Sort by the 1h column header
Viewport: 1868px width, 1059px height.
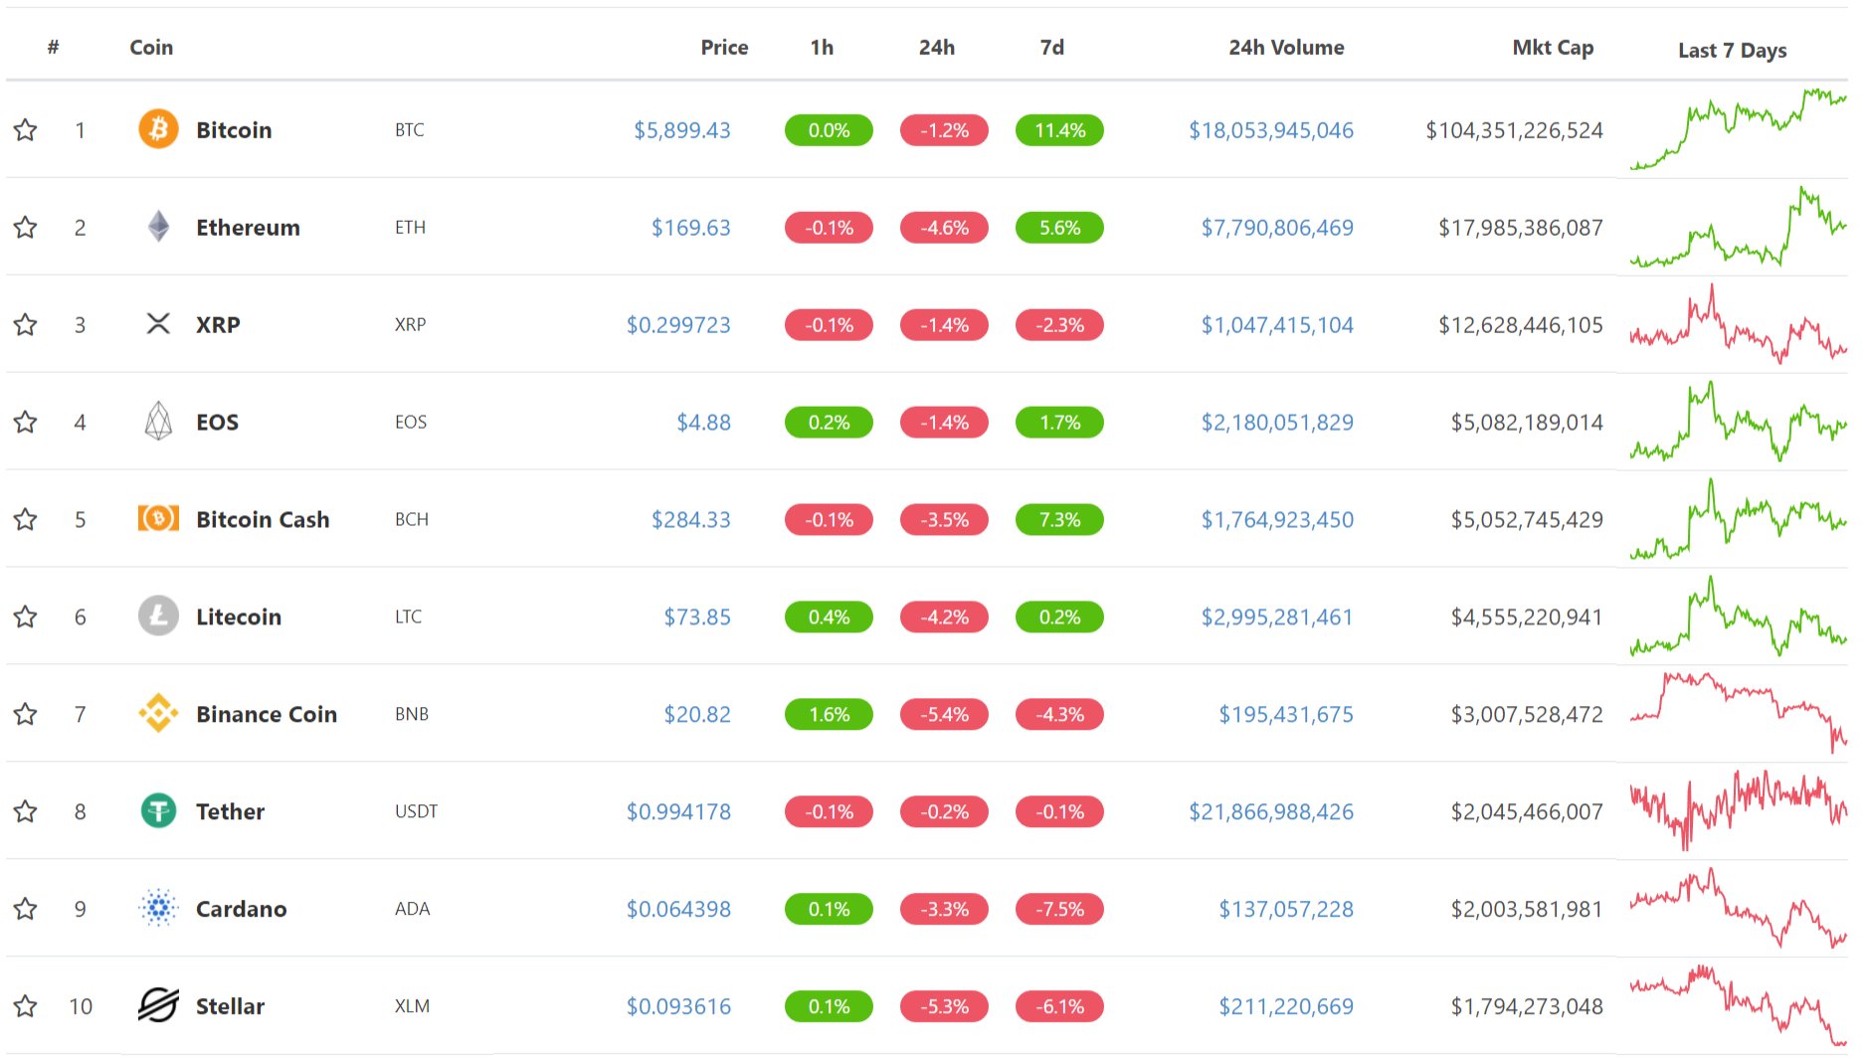[x=822, y=47]
